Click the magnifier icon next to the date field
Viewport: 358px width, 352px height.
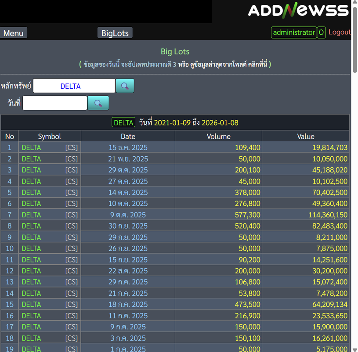[x=98, y=103]
